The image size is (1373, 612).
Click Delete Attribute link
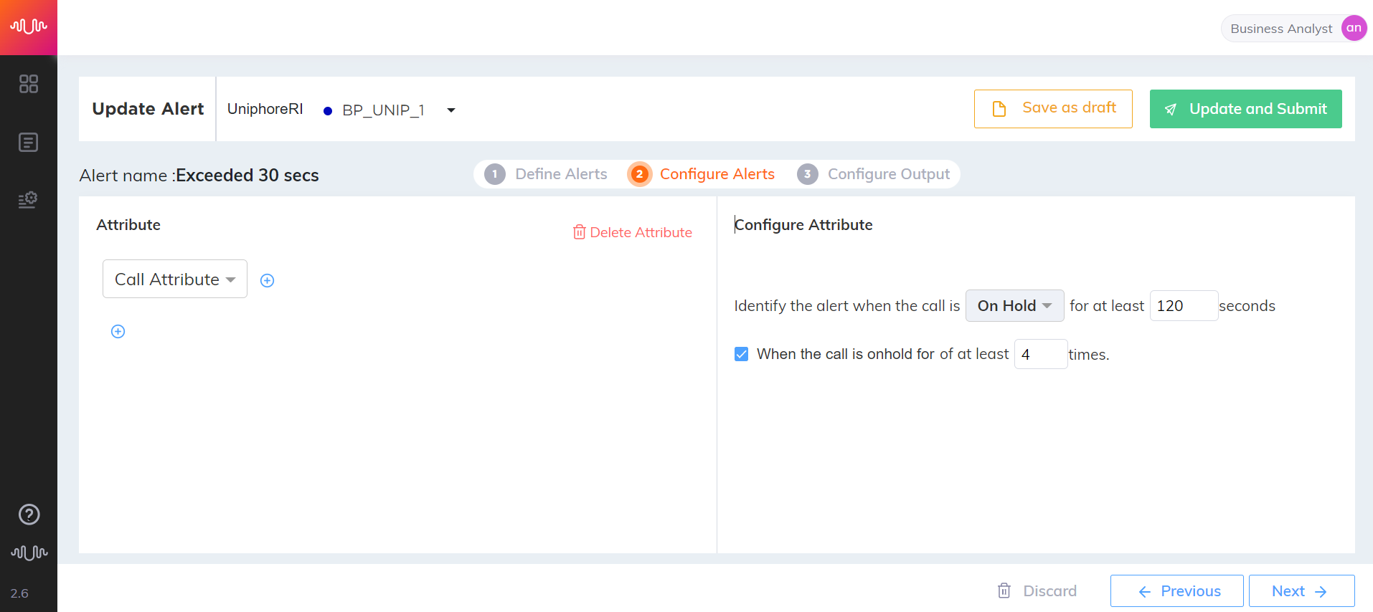point(633,232)
